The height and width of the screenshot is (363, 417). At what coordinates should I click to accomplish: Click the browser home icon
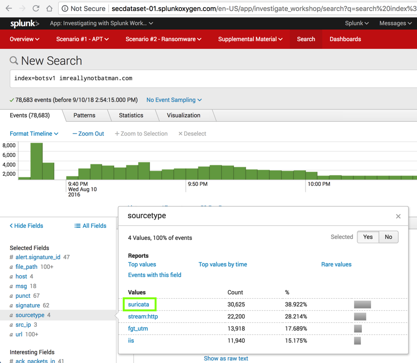49,8
